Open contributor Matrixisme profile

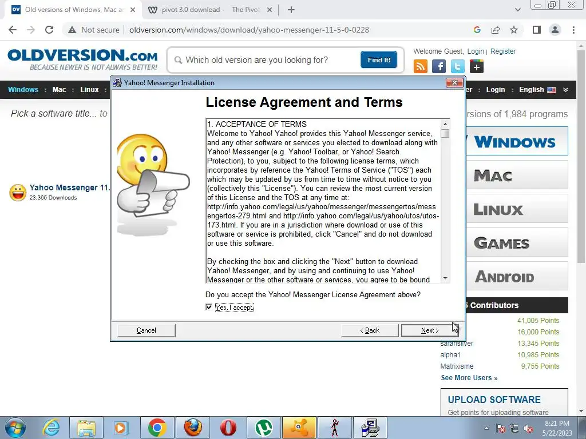pos(457,366)
